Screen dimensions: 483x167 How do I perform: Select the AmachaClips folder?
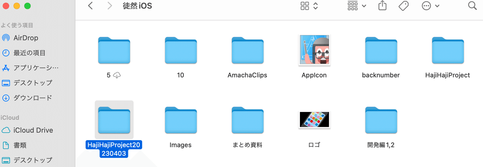click(x=248, y=51)
